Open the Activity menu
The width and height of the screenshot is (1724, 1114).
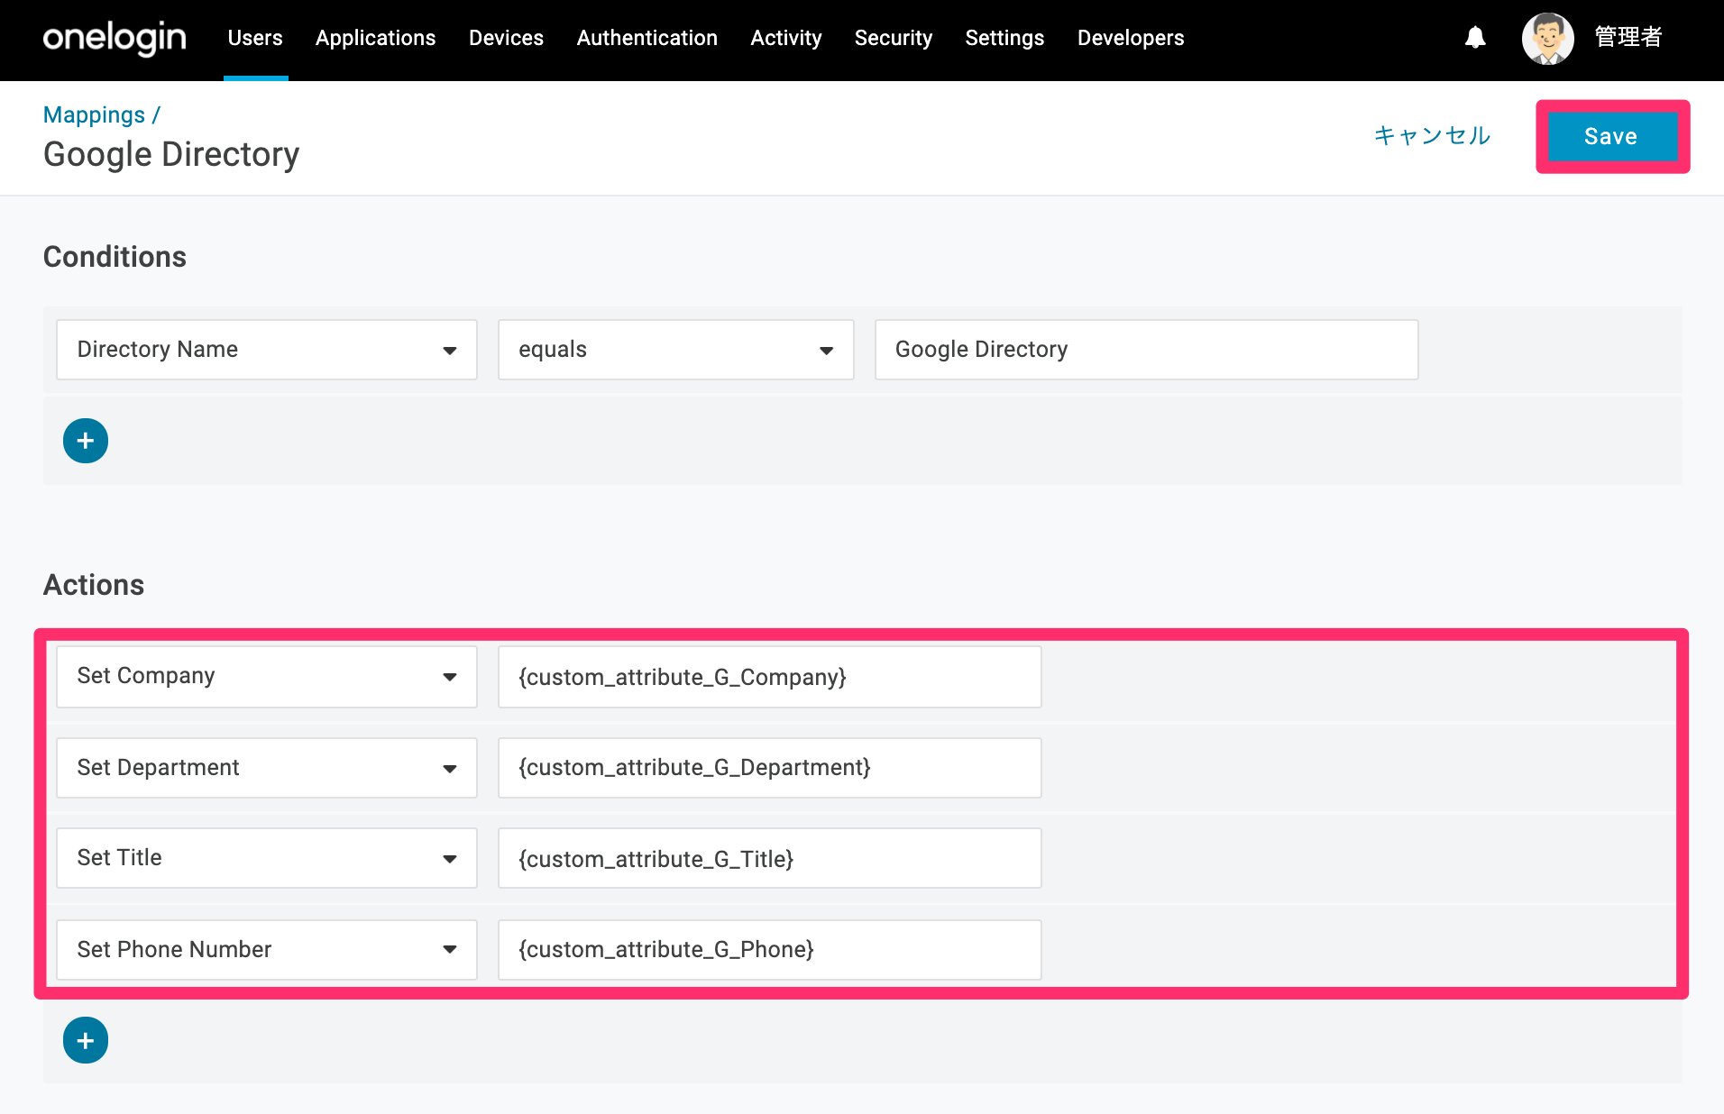pyautogui.click(x=786, y=38)
